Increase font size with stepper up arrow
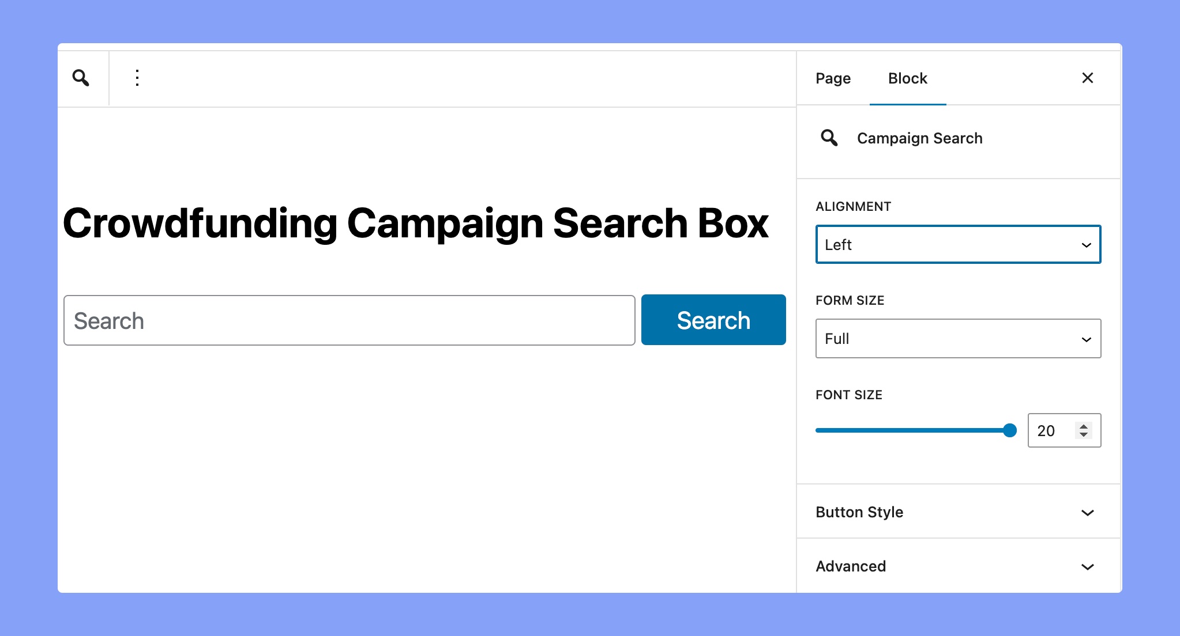Image resolution: width=1180 pixels, height=636 pixels. click(x=1084, y=426)
